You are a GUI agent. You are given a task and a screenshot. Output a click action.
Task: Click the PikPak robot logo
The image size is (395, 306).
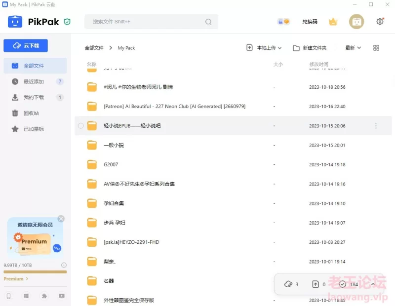pos(15,22)
